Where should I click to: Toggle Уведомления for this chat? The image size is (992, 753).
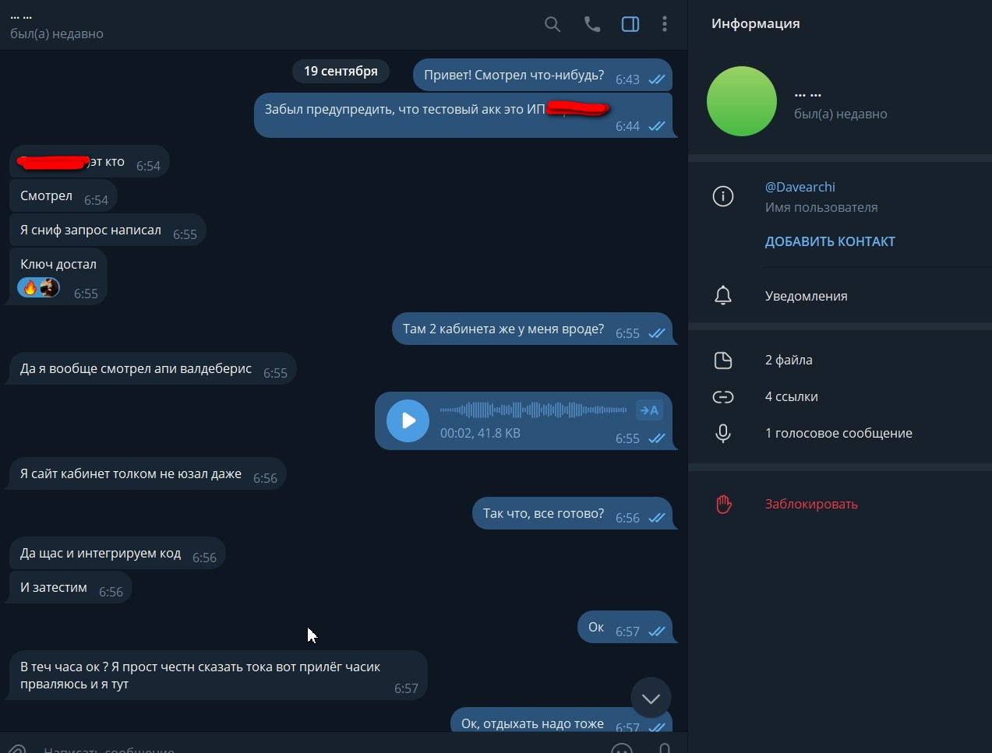point(840,296)
